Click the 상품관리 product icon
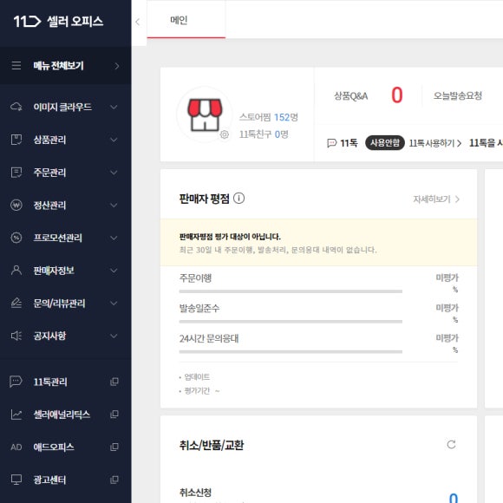503x503 pixels. 16,140
